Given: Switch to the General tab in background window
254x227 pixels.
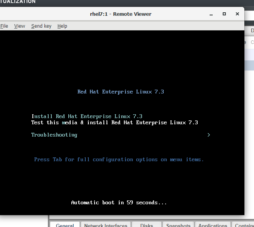Looking at the screenshot, I should (x=65, y=225).
